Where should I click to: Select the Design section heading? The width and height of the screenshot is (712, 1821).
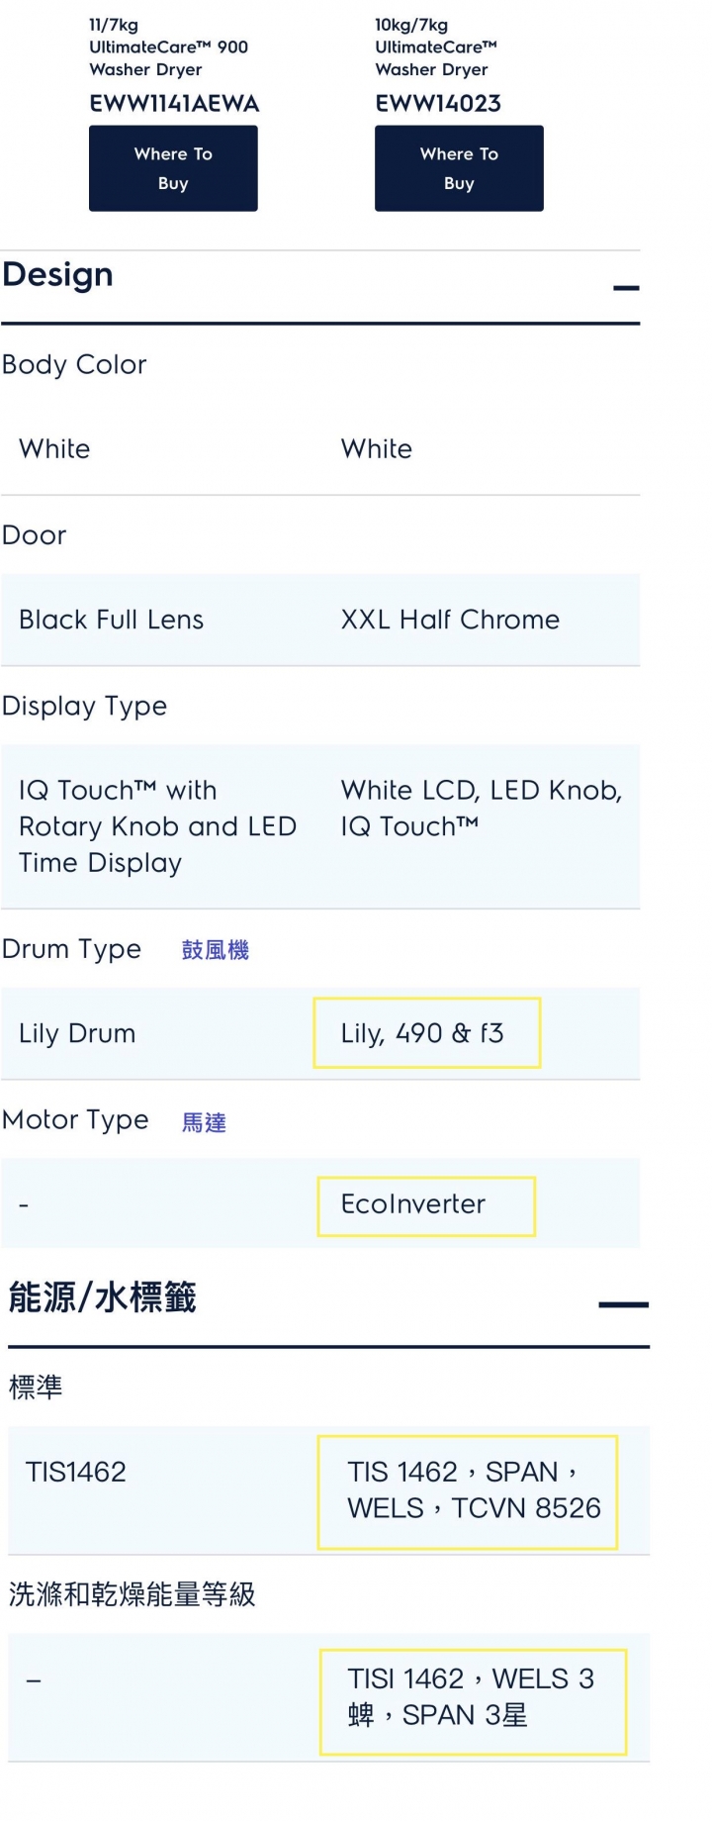57,275
